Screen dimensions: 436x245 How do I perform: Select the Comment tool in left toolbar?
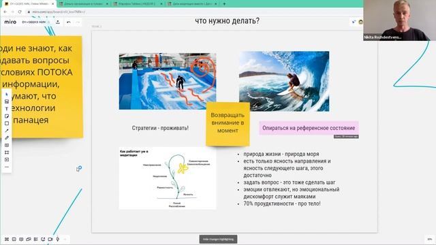7,145
